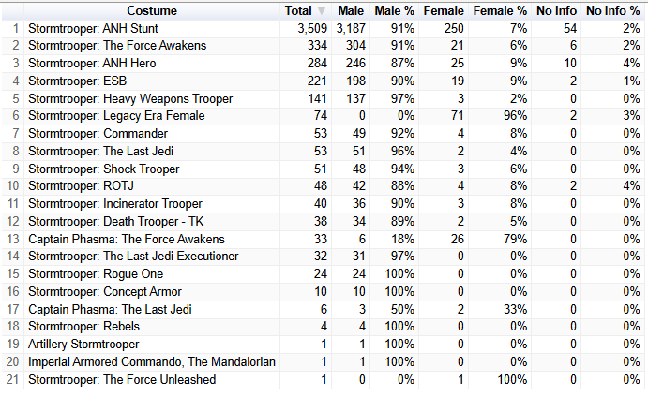The image size is (648, 396).
Task: Select the Stormtrooper: Commander row
Action: pyautogui.click(x=324, y=134)
